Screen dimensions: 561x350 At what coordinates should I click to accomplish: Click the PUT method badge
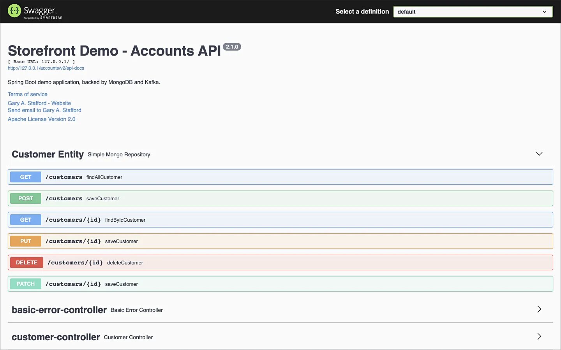26,241
